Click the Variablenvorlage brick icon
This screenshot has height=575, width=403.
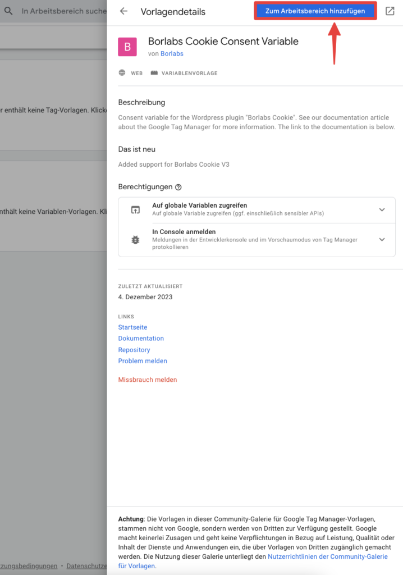[x=154, y=72]
